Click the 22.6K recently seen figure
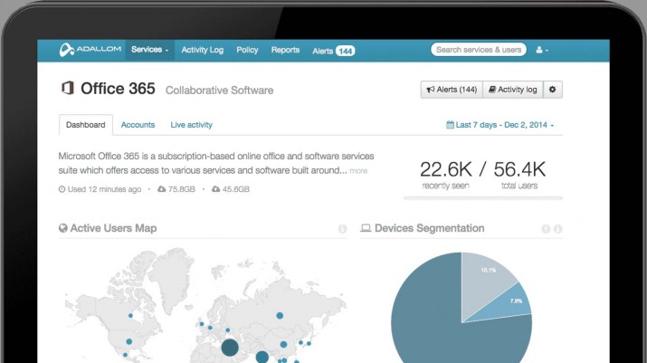 [x=445, y=169]
